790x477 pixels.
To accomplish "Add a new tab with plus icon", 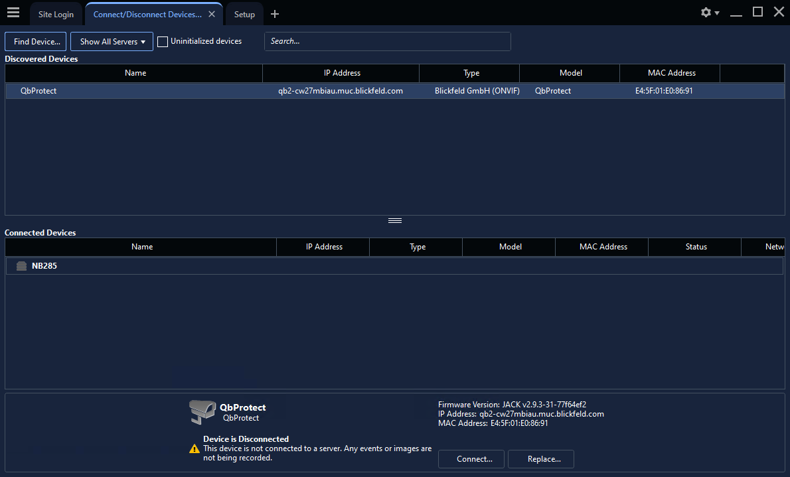I will point(275,14).
